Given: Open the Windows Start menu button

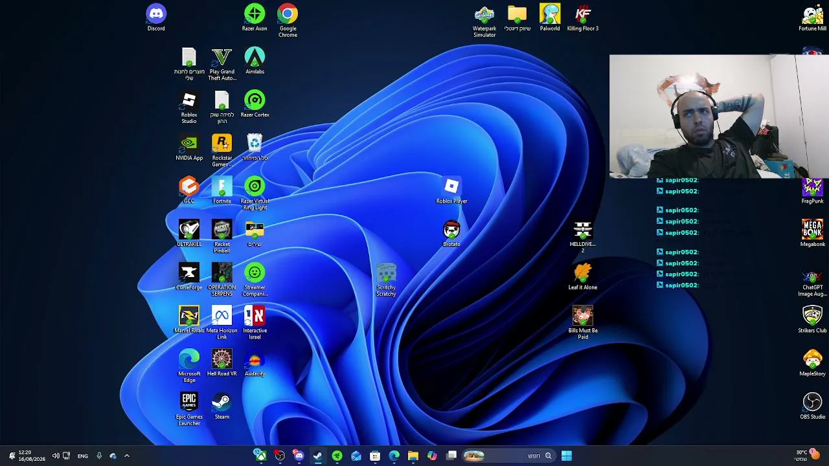Looking at the screenshot, I should [567, 456].
